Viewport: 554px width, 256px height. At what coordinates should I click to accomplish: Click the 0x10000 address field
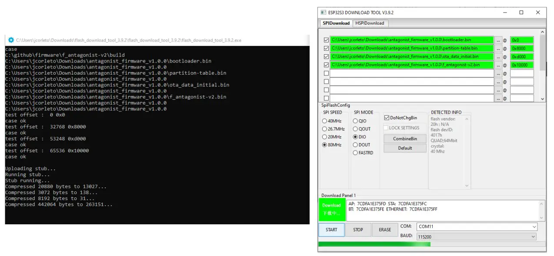[521, 65]
